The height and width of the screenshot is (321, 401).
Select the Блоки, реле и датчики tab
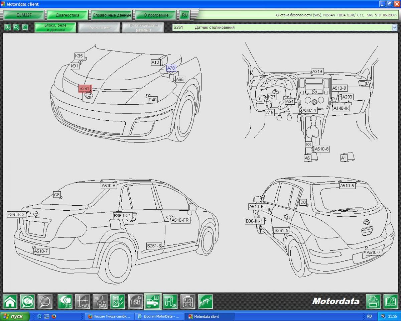pyautogui.click(x=55, y=27)
